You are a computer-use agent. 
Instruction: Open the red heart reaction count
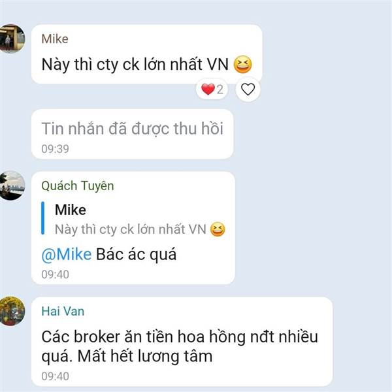[x=212, y=90]
